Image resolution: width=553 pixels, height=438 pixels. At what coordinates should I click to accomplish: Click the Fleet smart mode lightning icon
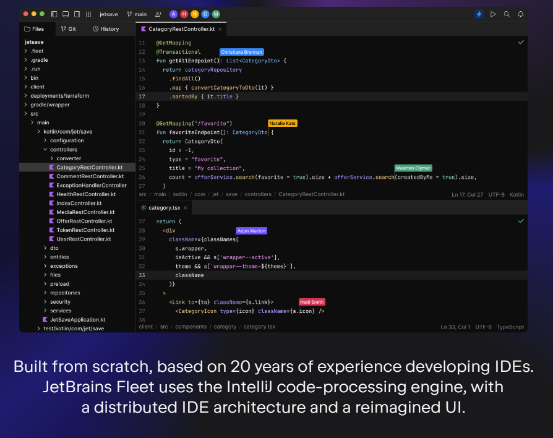(x=479, y=14)
